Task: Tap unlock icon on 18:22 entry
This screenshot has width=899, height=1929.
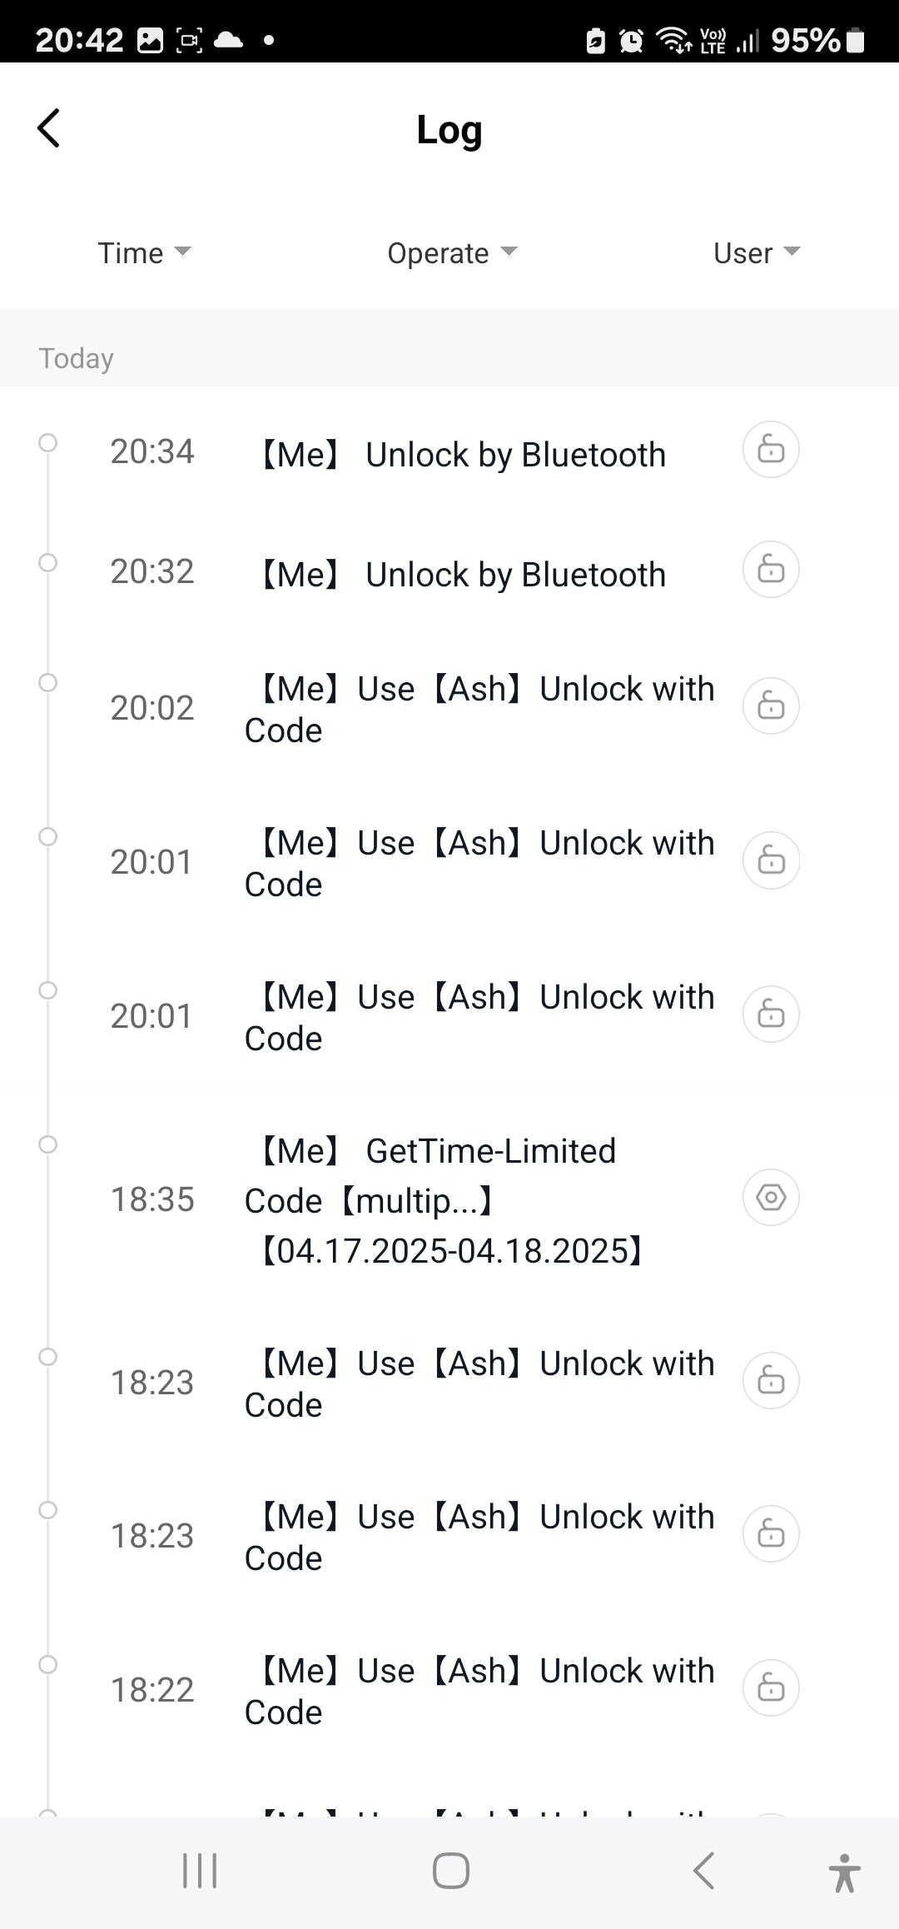Action: (x=771, y=1688)
